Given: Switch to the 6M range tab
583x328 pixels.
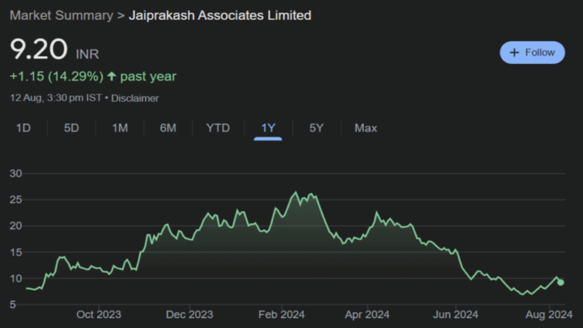Looking at the screenshot, I should (168, 128).
